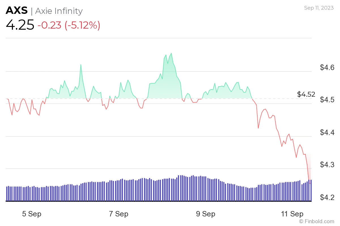Select the 11 Sep date marker
This screenshot has width=340, height=226.
292,214
